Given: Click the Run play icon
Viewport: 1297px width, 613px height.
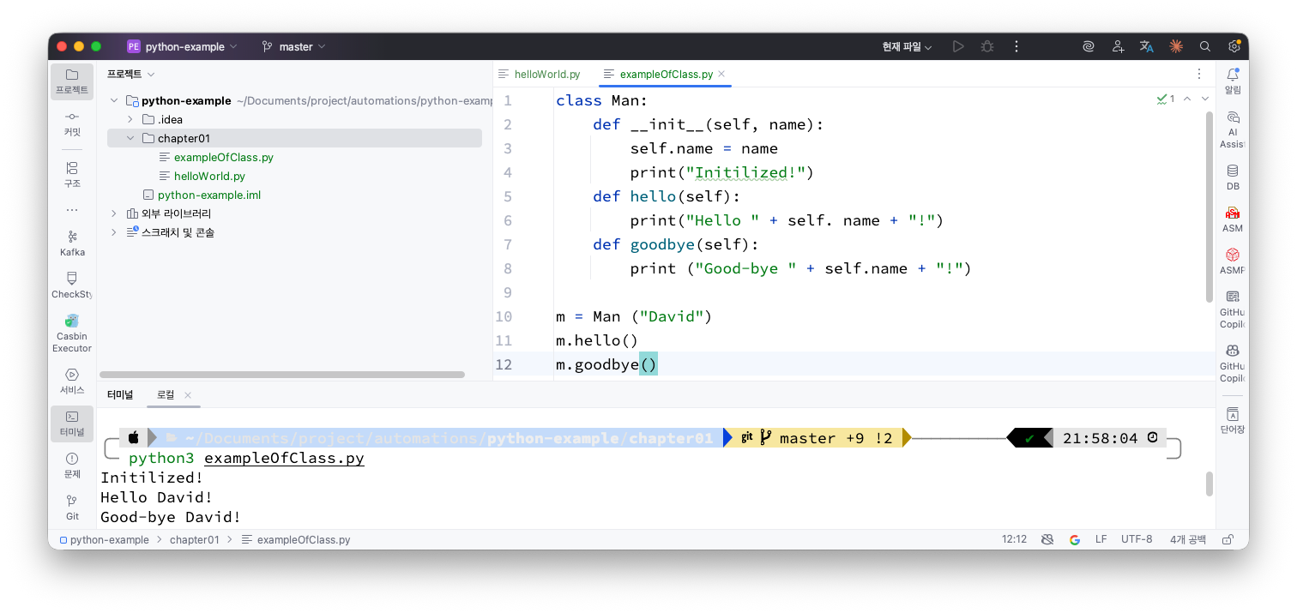Looking at the screenshot, I should coord(958,47).
